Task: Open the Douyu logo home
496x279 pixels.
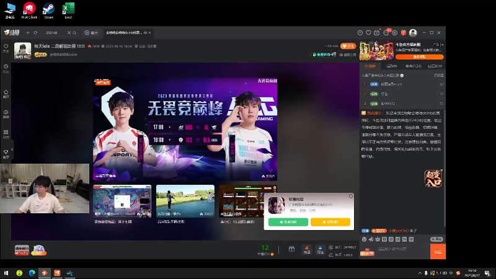Action: 12,33
